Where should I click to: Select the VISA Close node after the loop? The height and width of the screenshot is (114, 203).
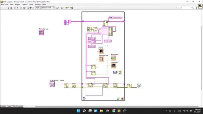click(129, 86)
